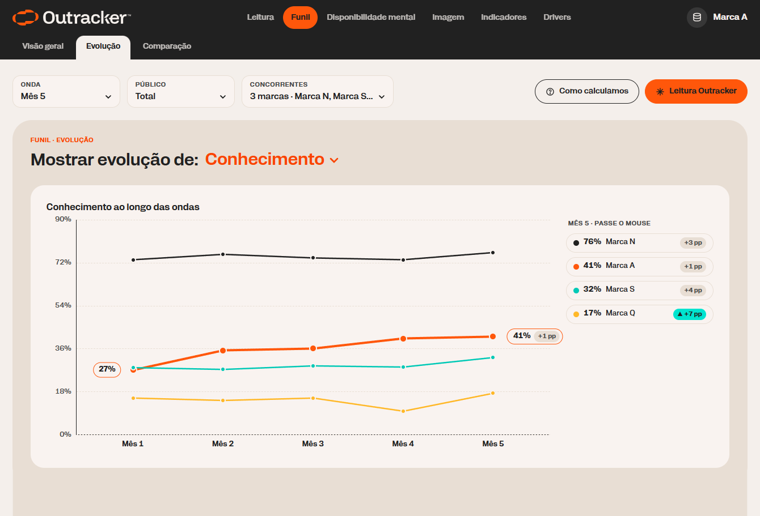760x516 pixels.
Task: Open the database icon beside Marca A
Action: (x=697, y=18)
